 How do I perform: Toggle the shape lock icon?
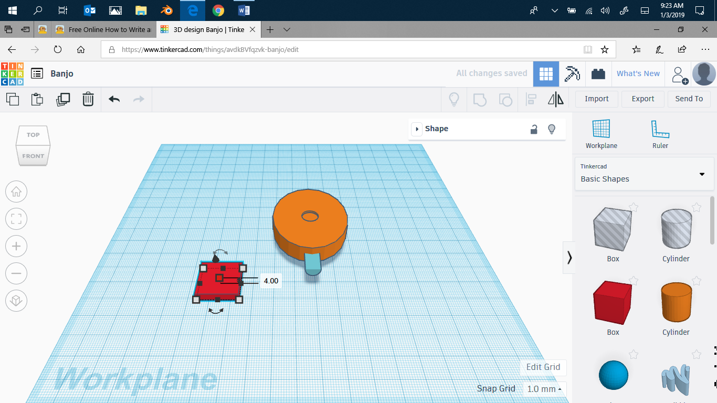pyautogui.click(x=534, y=129)
